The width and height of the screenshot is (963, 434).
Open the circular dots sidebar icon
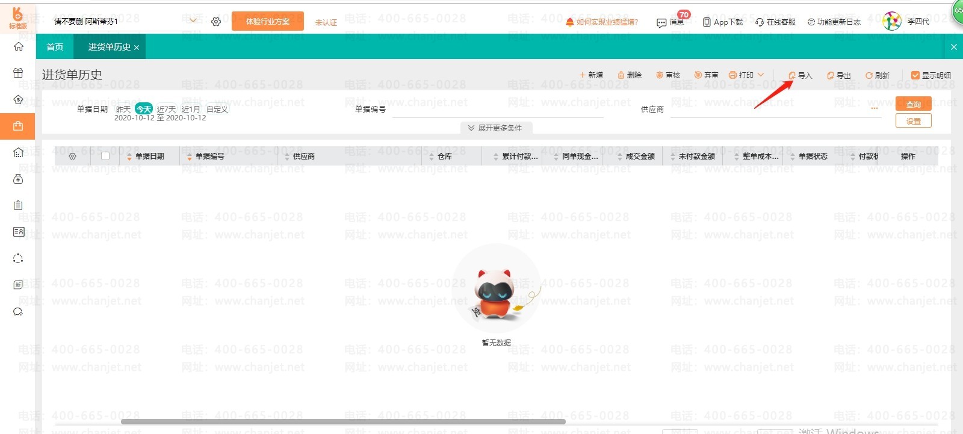(18, 258)
